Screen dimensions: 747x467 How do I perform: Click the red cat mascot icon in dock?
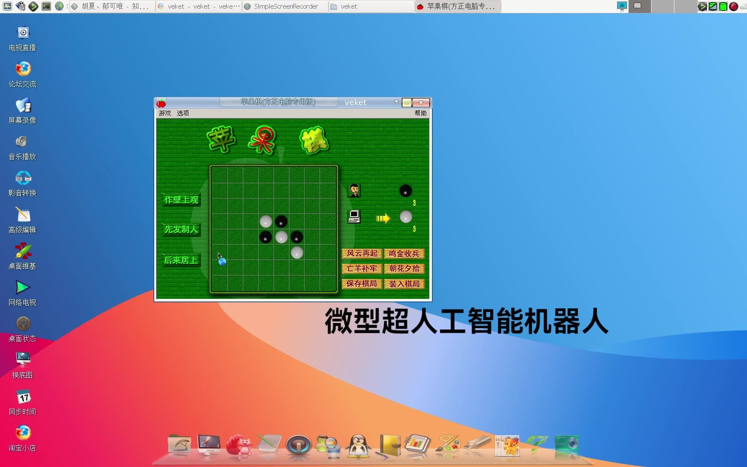[239, 445]
